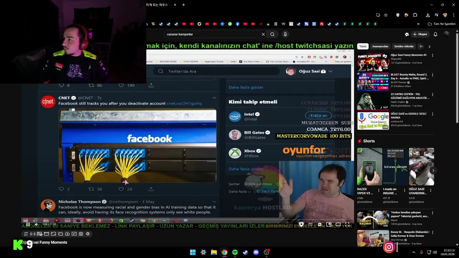Open options menu for BLAST Bounty Malta video
The height and width of the screenshot is (258, 459).
tap(432, 75)
